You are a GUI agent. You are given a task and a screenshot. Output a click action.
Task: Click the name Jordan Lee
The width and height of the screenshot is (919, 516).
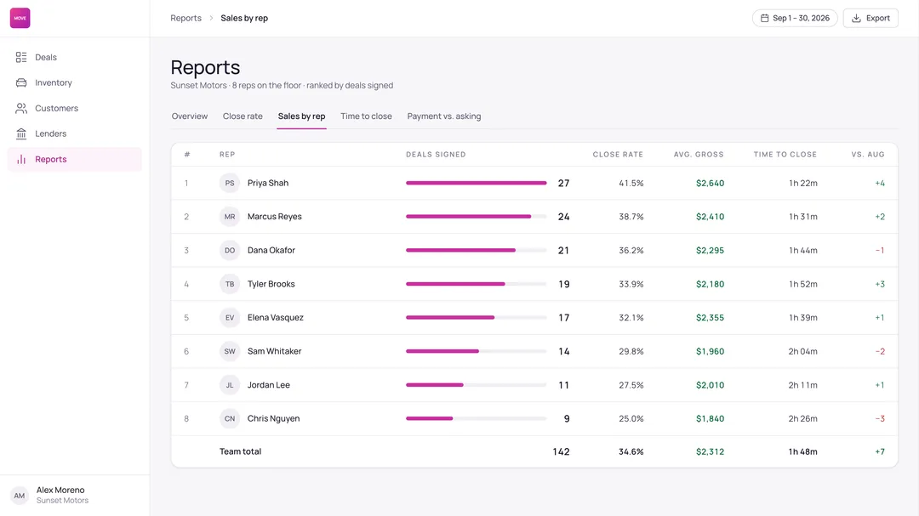click(x=268, y=385)
